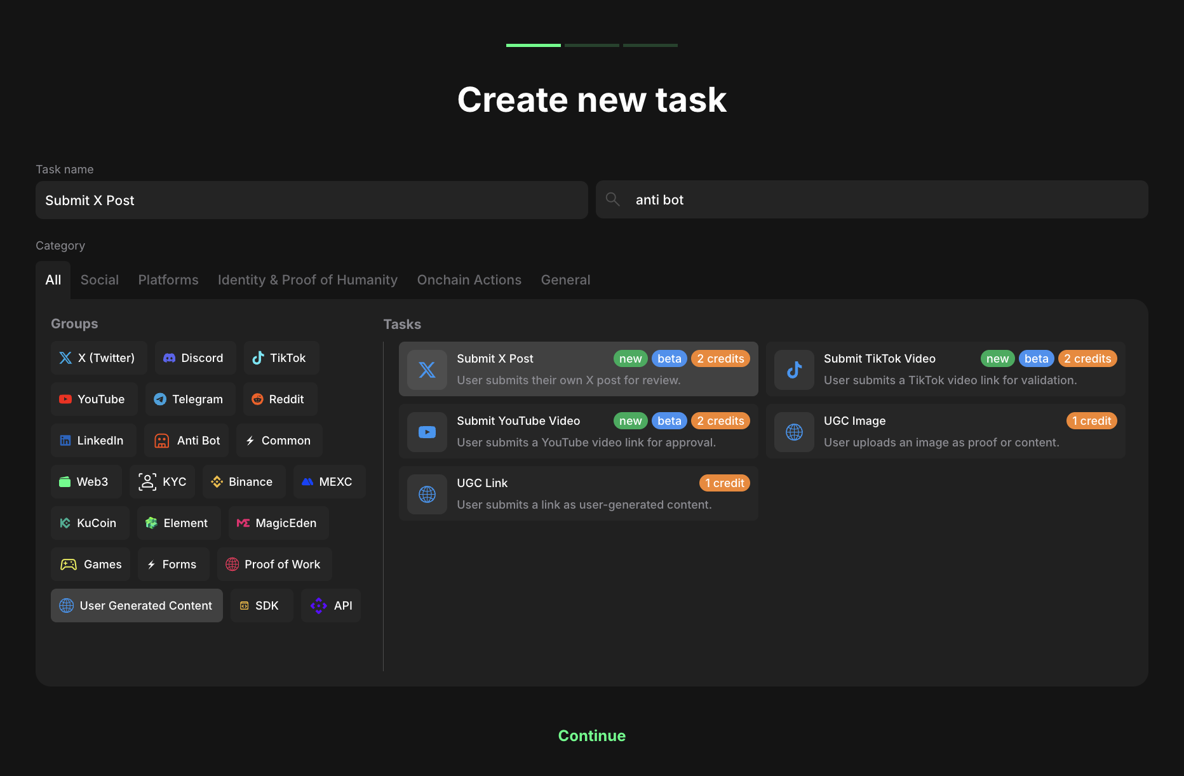Select the X (Twitter) group

coord(99,358)
